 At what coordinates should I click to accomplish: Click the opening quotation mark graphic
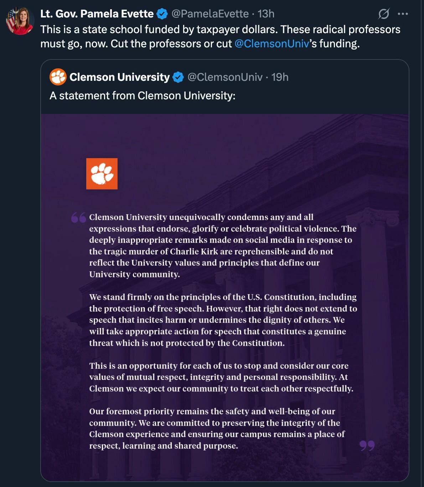[x=78, y=217]
